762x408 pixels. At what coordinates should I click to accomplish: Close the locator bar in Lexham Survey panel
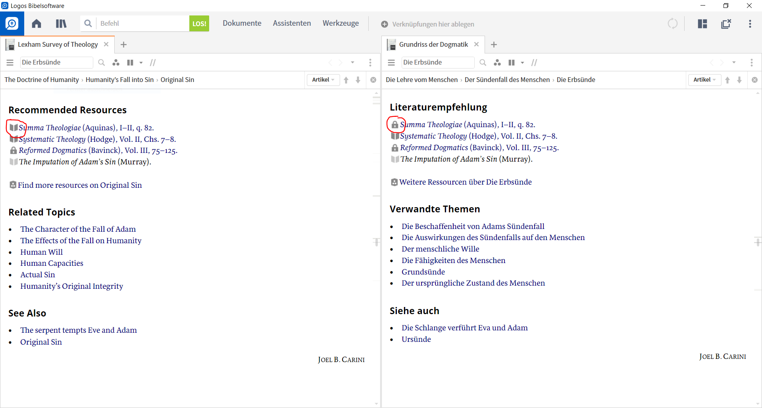[373, 80]
